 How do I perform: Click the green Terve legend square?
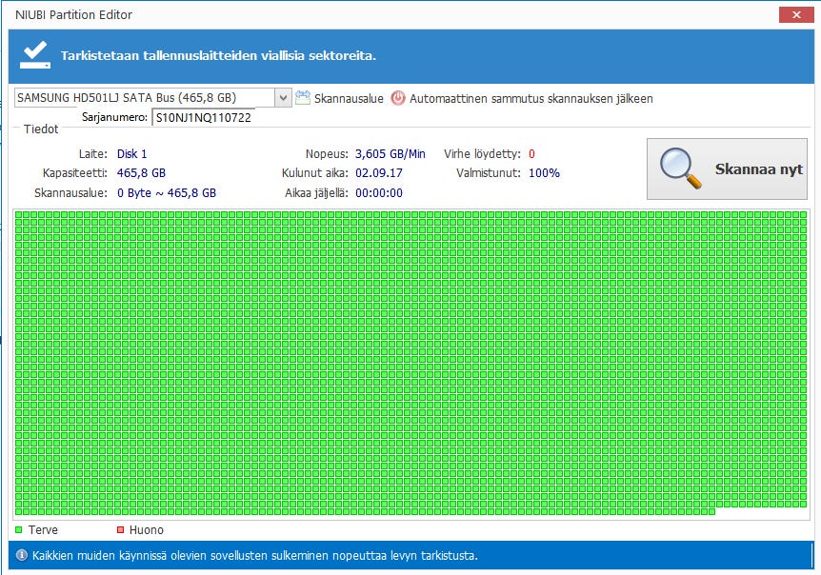(x=19, y=529)
